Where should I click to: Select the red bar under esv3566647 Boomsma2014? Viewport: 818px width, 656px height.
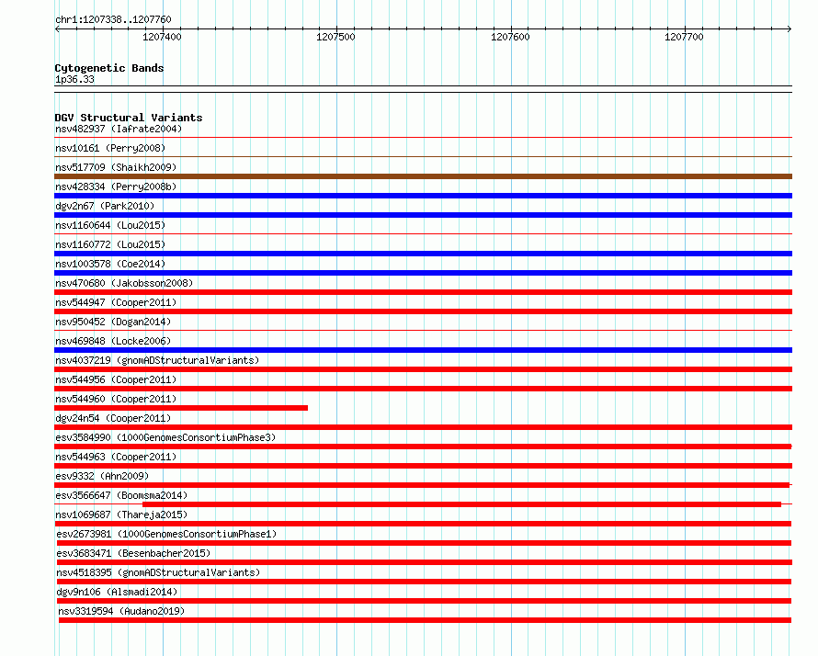461,504
